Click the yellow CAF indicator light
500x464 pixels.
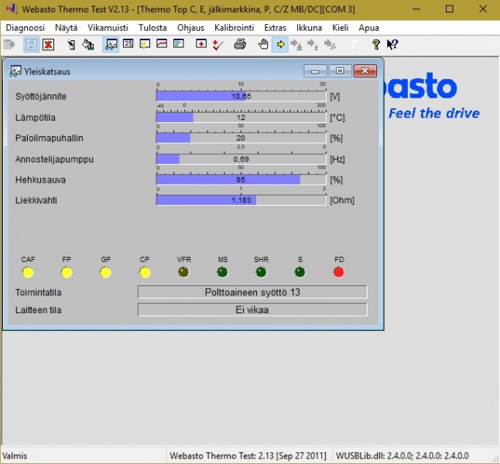click(x=28, y=272)
